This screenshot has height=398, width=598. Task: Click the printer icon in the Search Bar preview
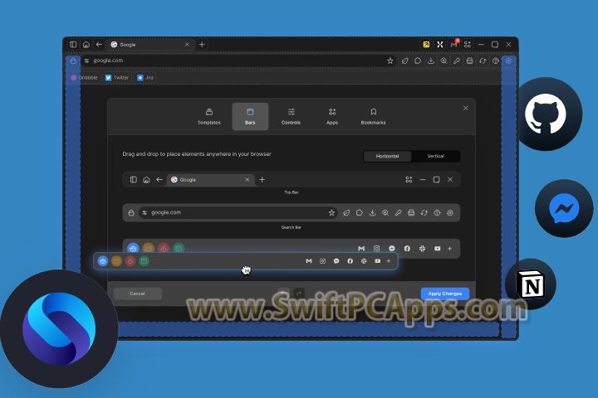pyautogui.click(x=411, y=213)
